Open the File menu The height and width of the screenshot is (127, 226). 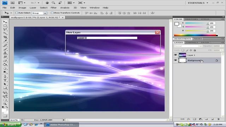pos(5,8)
